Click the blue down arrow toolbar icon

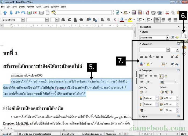pos(11,13)
